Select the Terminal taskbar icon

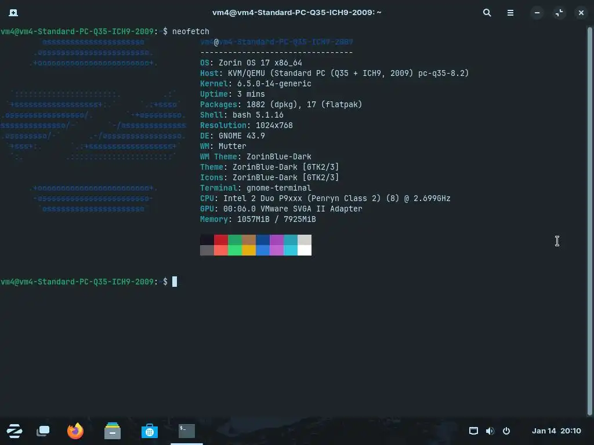(186, 431)
